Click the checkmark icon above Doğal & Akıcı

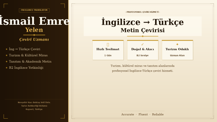click(143, 44)
